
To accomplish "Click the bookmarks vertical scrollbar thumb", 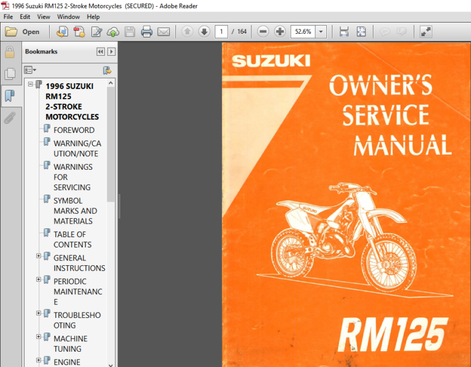I will coord(110,145).
